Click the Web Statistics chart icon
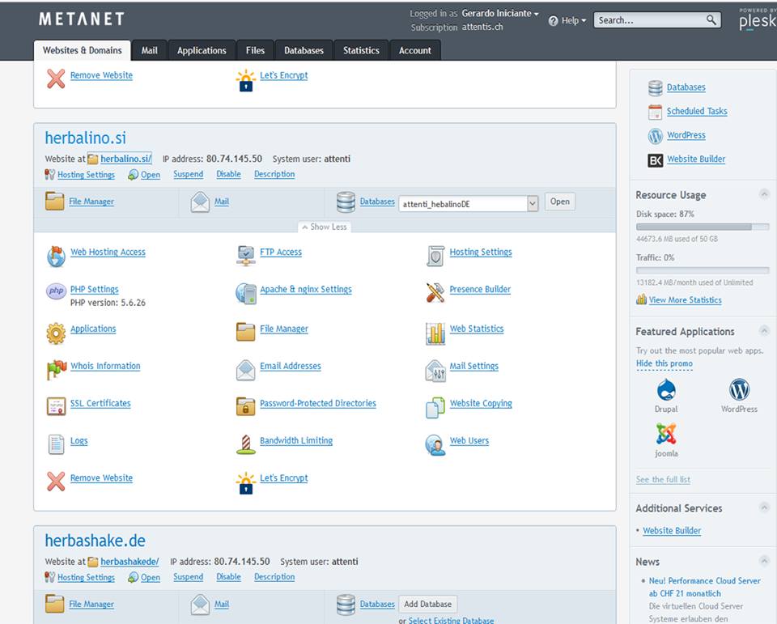This screenshot has height=624, width=777. point(435,333)
